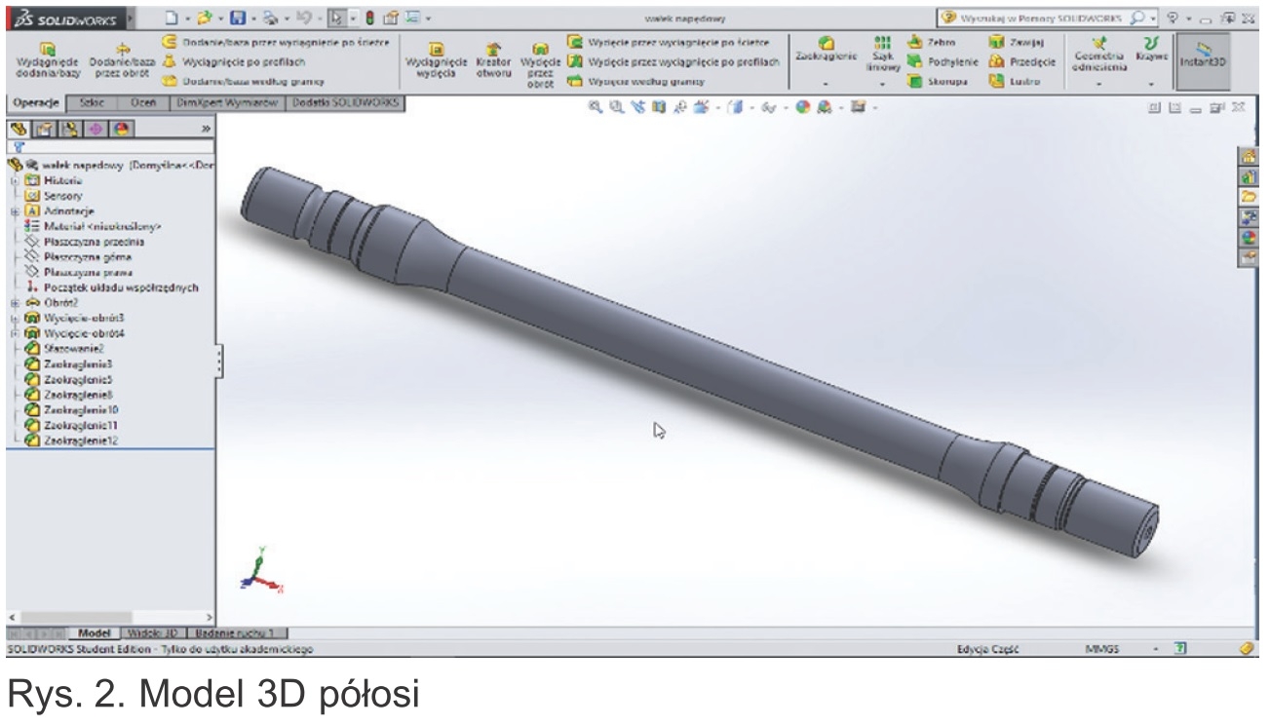This screenshot has width=1270, height=726.
Task: Select Płaszczyzna przednia in the tree
Action: [82, 241]
